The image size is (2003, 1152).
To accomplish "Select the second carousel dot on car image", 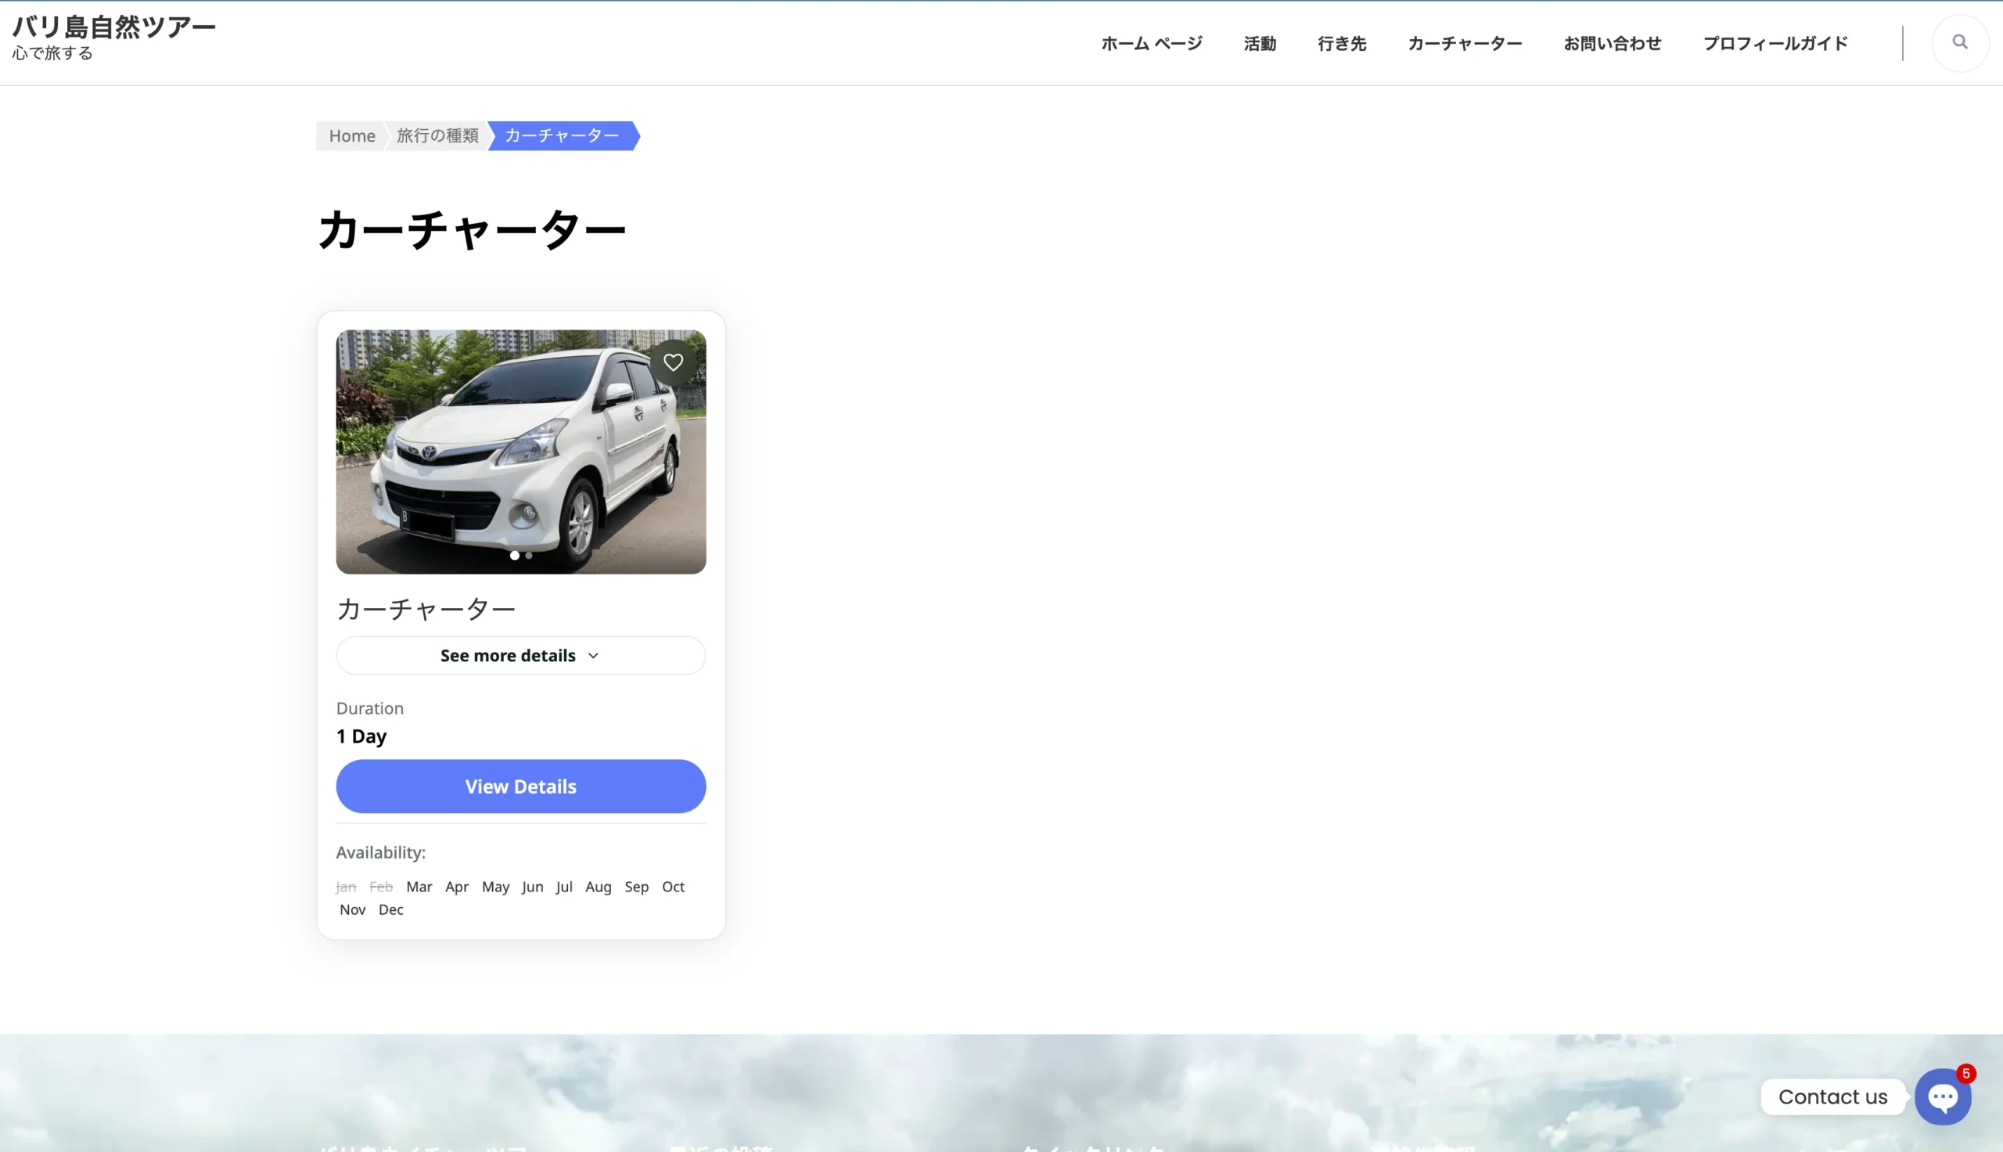I will pos(529,556).
